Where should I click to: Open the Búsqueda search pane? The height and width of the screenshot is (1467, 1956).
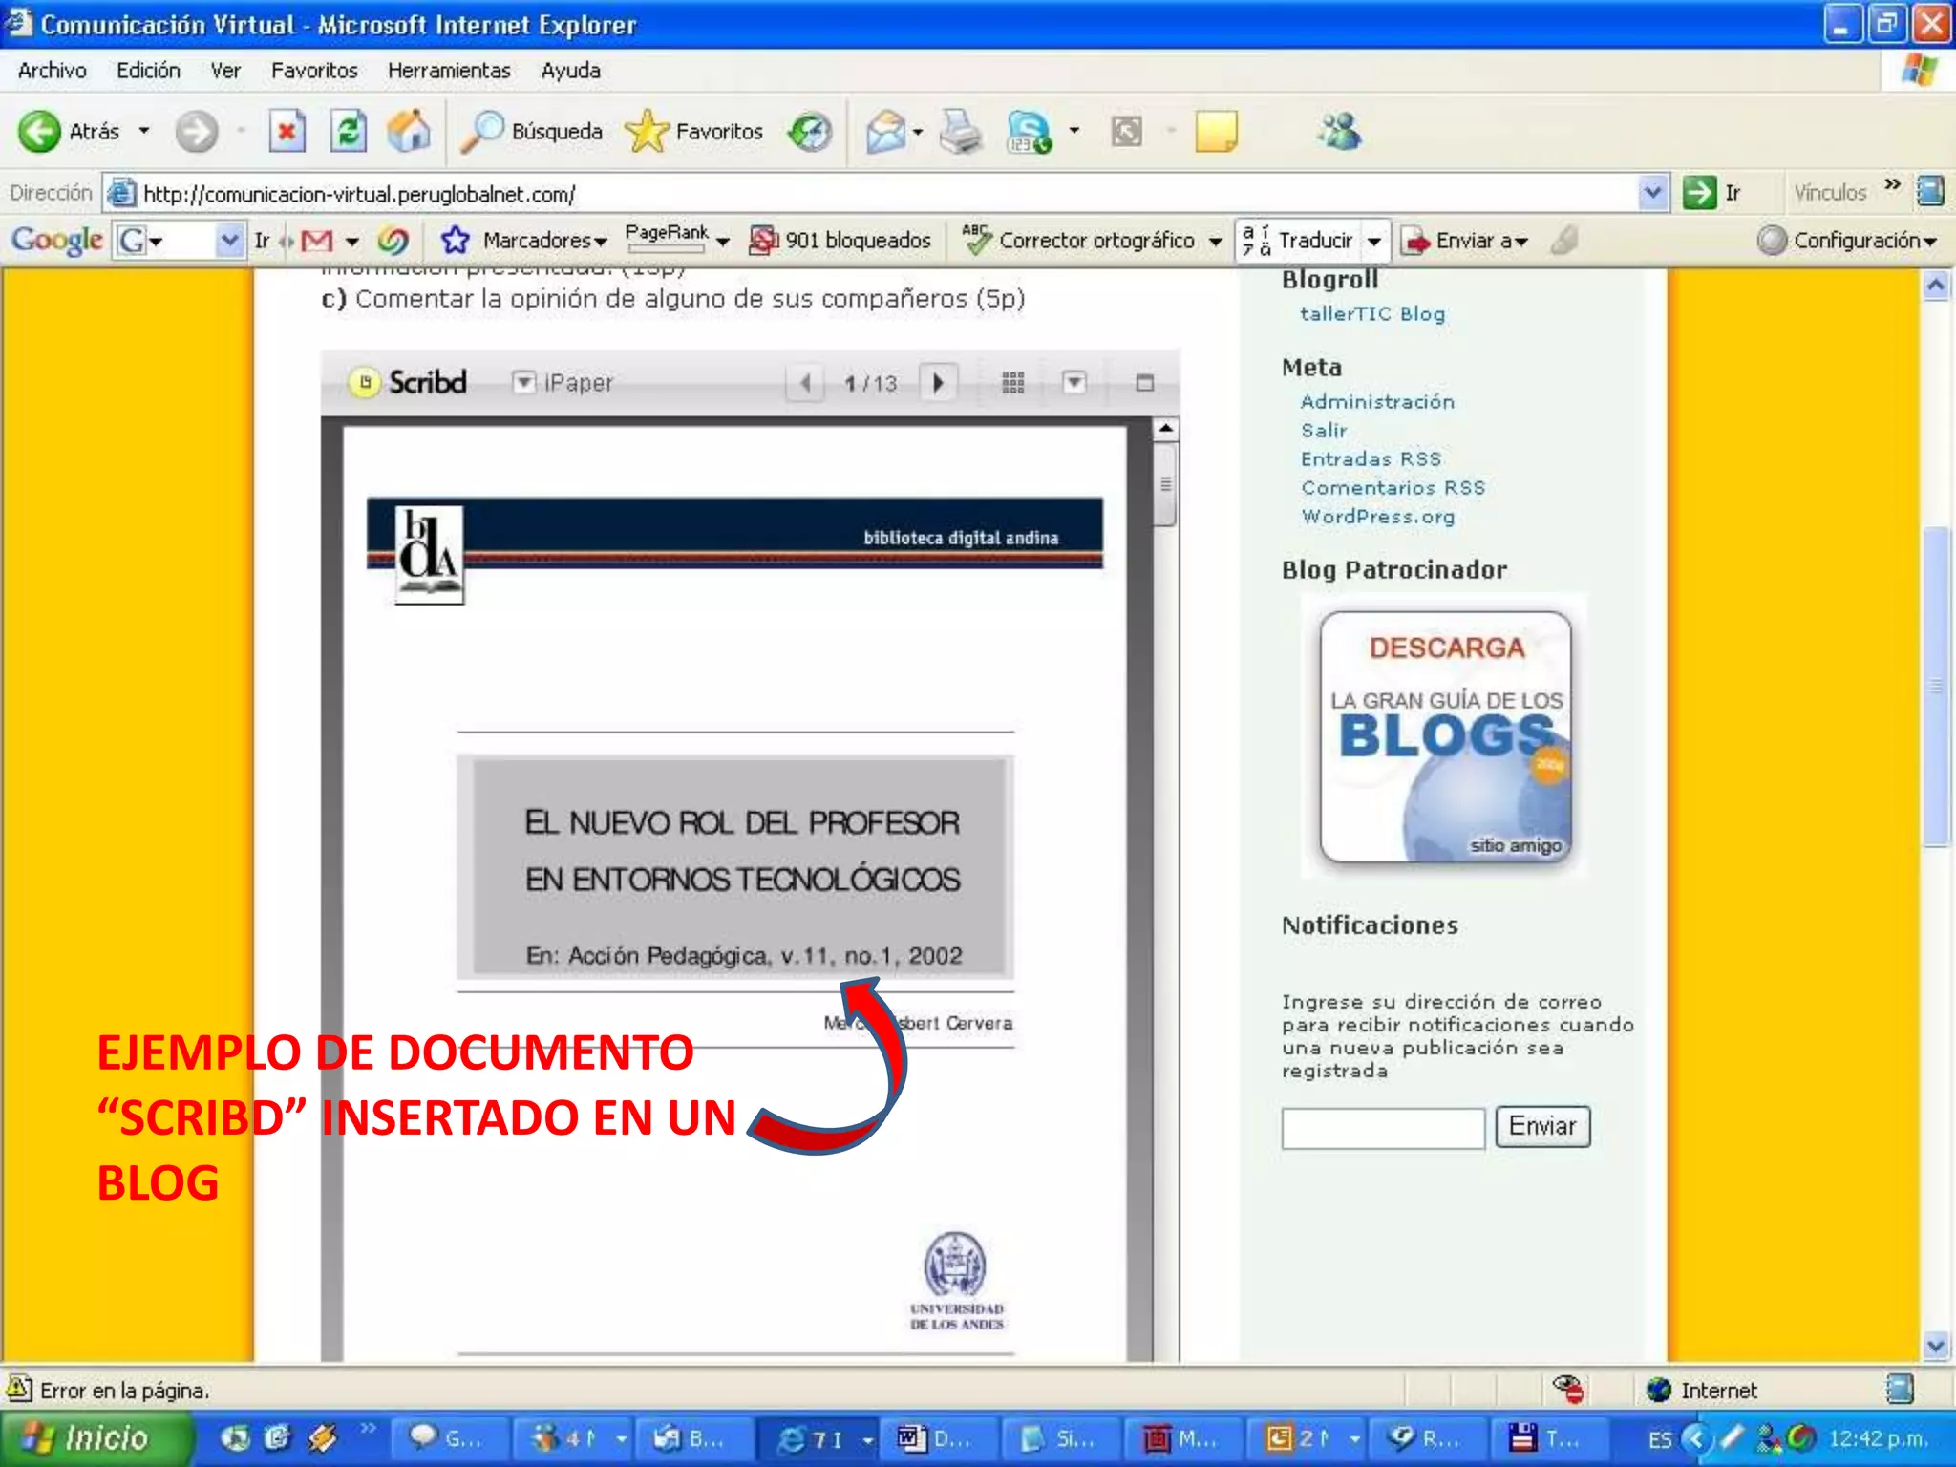(531, 132)
